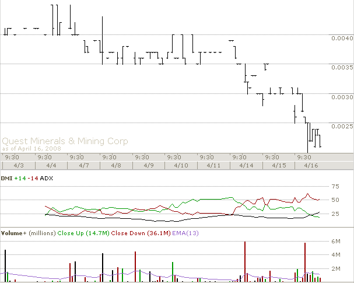Click the 50 level on DMI axis
Viewport: 354px width, 283px height.
[335, 200]
